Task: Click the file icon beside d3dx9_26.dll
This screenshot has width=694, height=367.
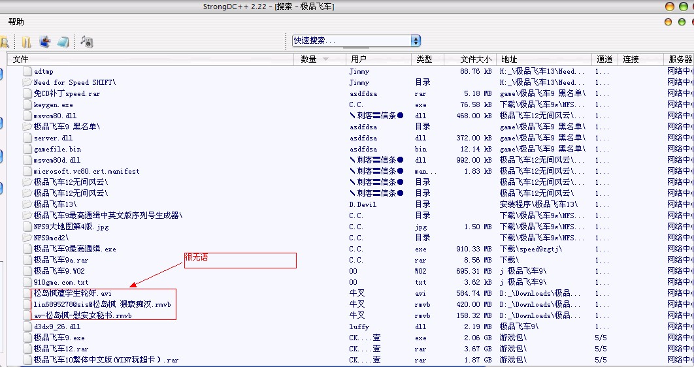Action: click(x=27, y=327)
